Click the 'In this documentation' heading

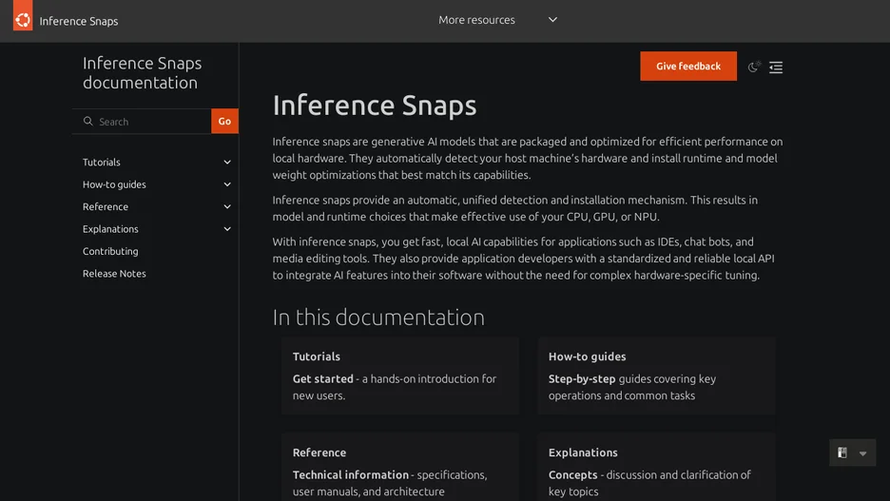click(x=378, y=318)
